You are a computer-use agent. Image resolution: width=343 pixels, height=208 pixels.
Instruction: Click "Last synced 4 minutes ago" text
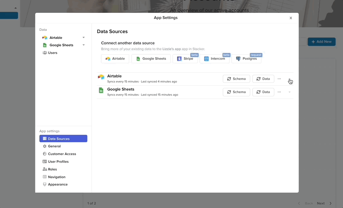click(x=159, y=82)
